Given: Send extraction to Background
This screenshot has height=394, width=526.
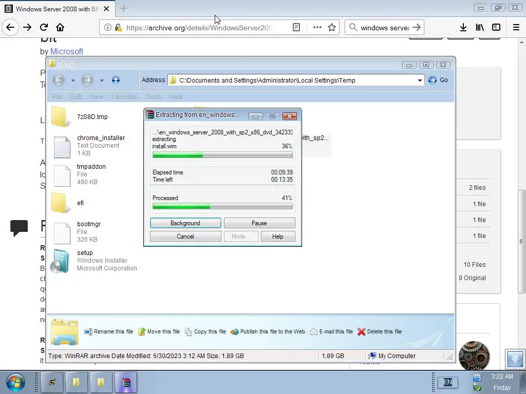Looking at the screenshot, I should [x=185, y=223].
